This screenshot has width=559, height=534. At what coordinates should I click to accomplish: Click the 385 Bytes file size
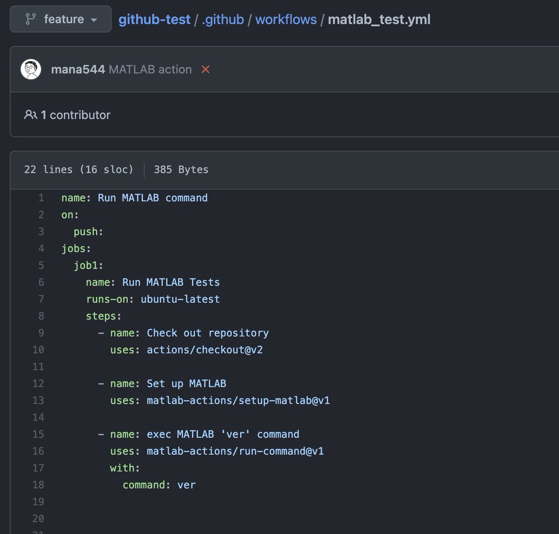click(181, 169)
